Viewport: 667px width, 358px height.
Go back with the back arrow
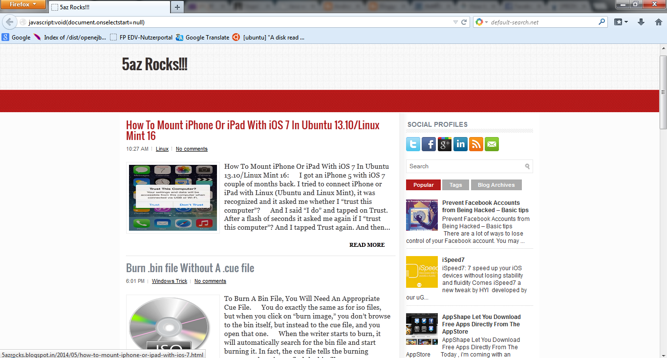point(9,22)
